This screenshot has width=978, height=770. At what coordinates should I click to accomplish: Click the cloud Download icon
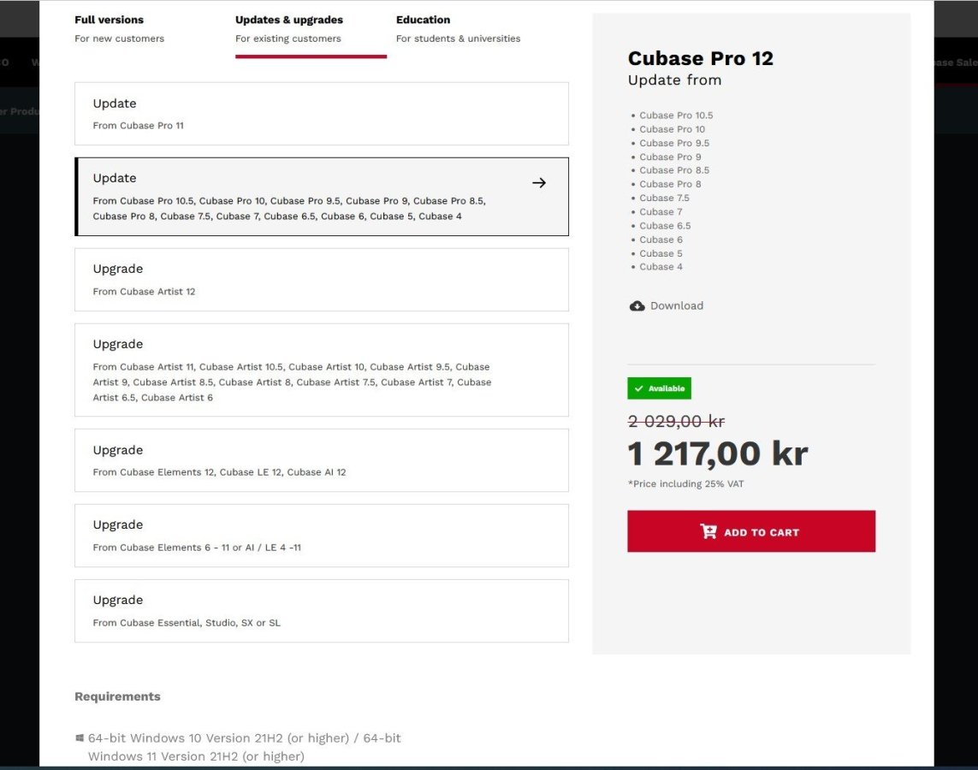pyautogui.click(x=637, y=305)
